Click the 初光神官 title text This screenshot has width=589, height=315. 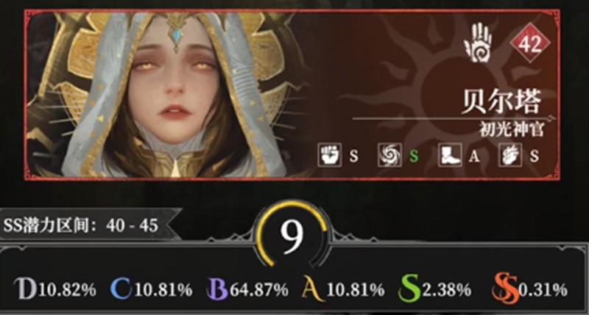point(512,129)
